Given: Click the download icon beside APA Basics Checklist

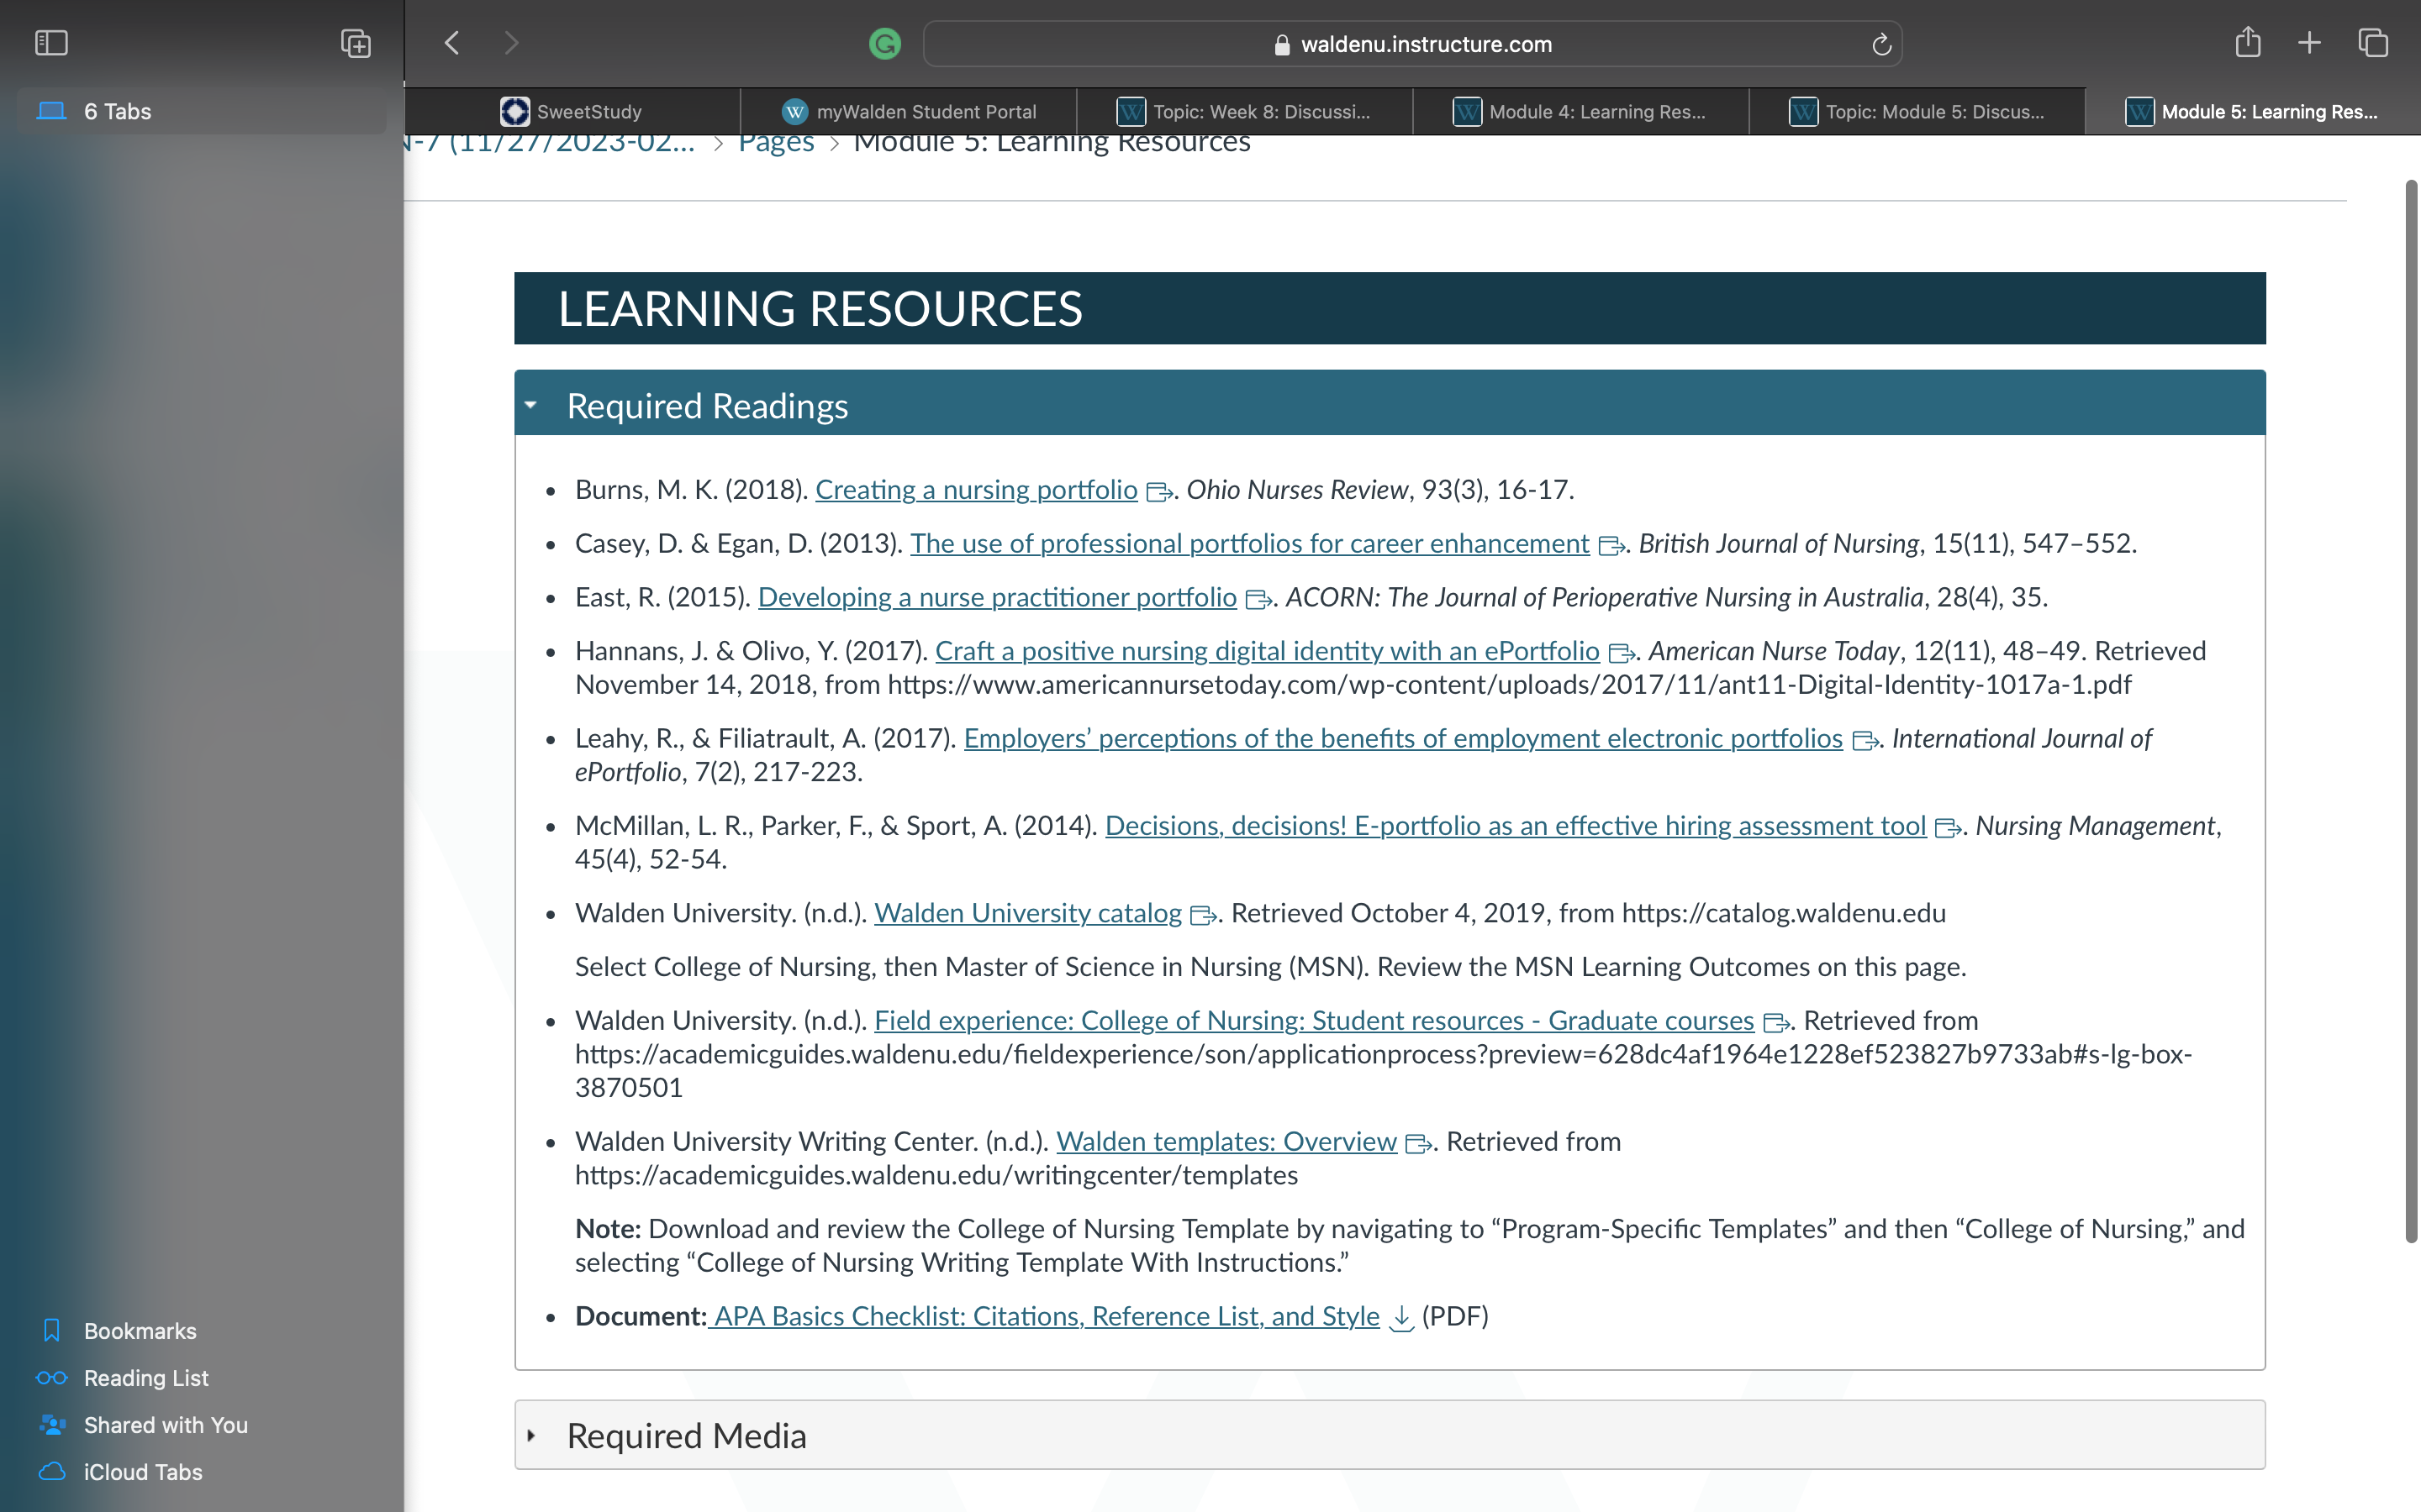Looking at the screenshot, I should (1401, 1318).
